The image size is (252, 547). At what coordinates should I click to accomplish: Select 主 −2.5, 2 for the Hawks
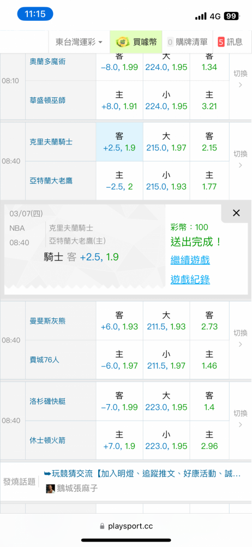click(x=119, y=181)
